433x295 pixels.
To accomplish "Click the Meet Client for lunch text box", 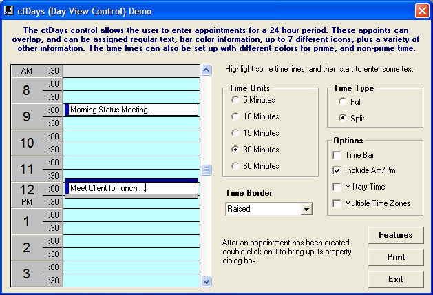I will click(x=133, y=188).
